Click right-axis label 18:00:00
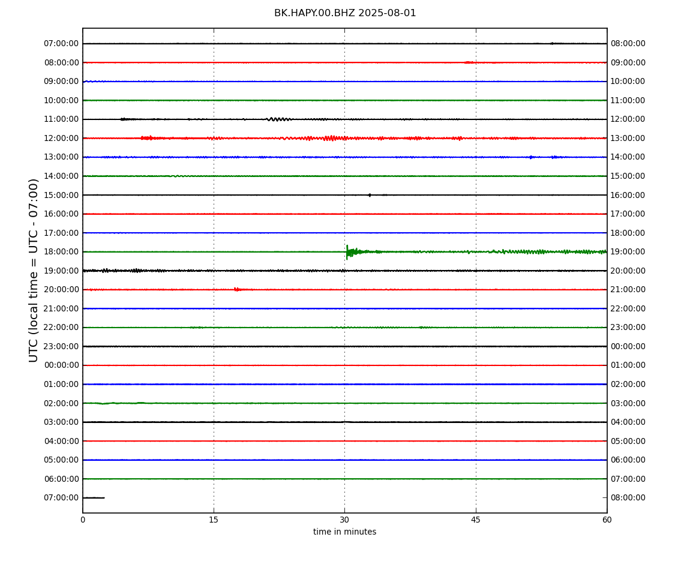This screenshot has height=570, width=690. point(628,233)
